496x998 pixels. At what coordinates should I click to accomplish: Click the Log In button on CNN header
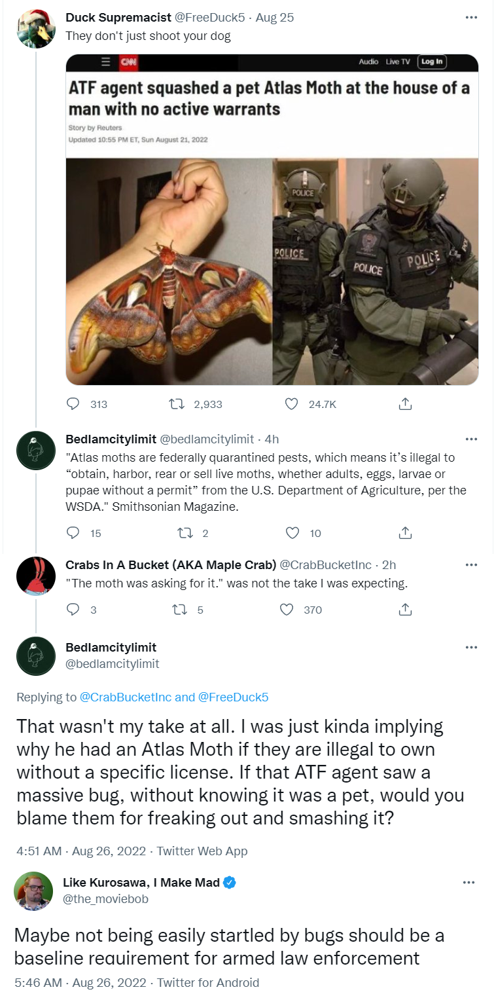click(432, 62)
